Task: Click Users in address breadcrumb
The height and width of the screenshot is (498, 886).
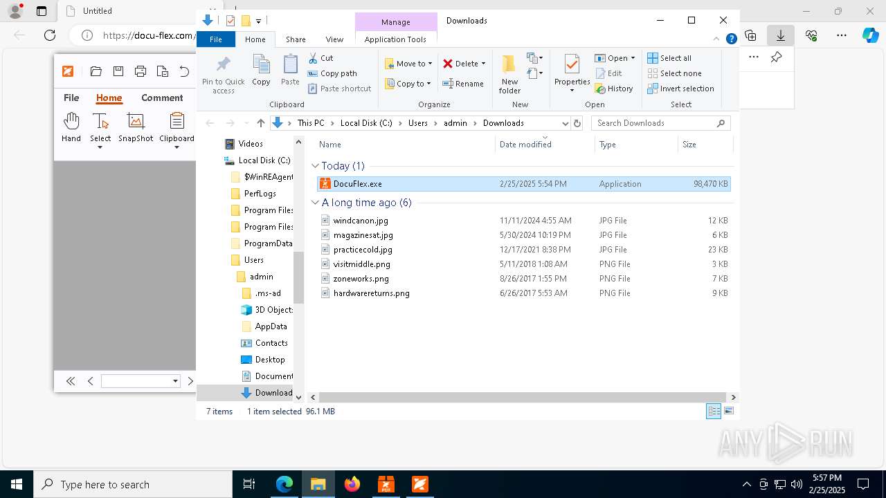Action: click(x=417, y=123)
